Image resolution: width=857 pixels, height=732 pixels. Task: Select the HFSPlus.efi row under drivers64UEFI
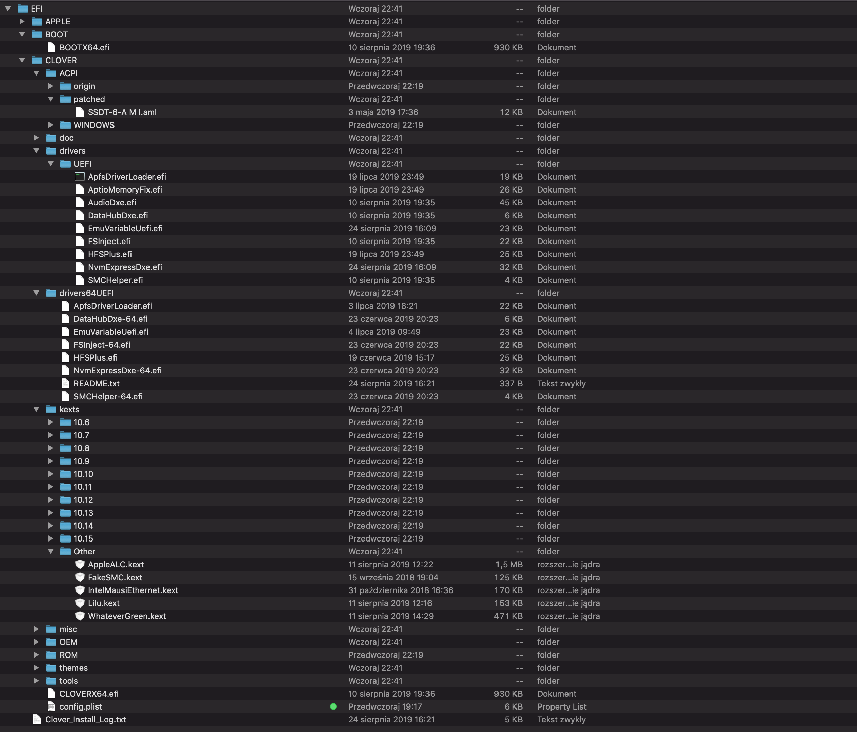[428, 357]
